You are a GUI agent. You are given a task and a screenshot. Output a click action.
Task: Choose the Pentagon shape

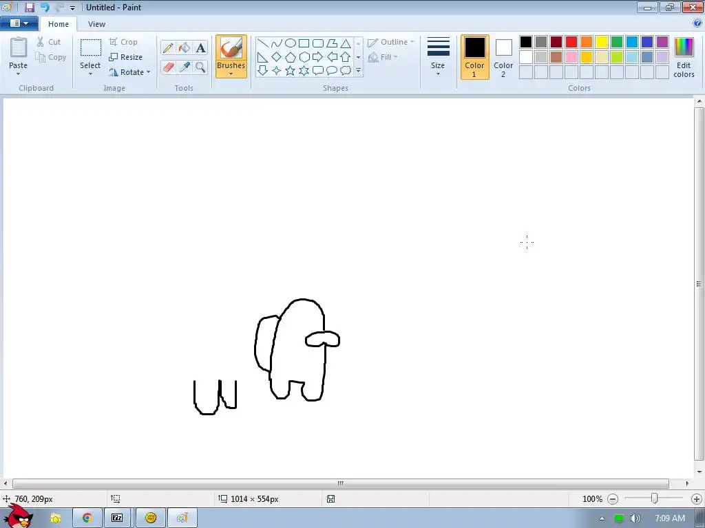291,57
